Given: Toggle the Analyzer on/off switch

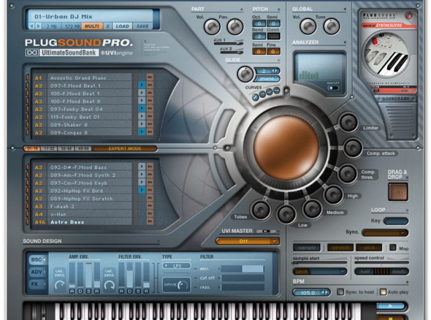Looking at the screenshot, I should point(334,88).
